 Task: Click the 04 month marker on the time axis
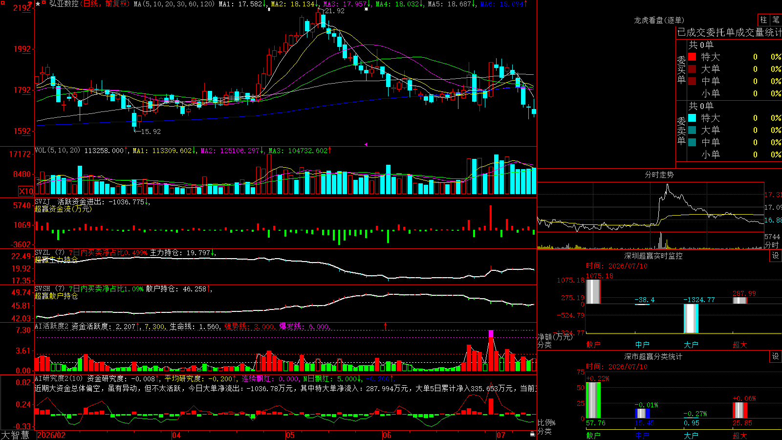pos(176,435)
